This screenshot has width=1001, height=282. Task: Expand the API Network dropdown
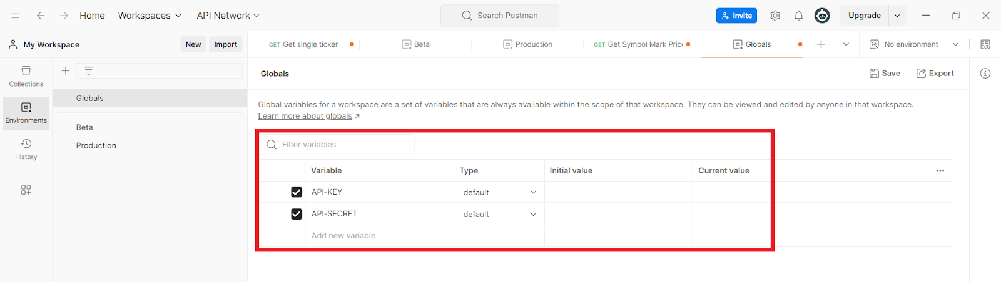(x=228, y=16)
